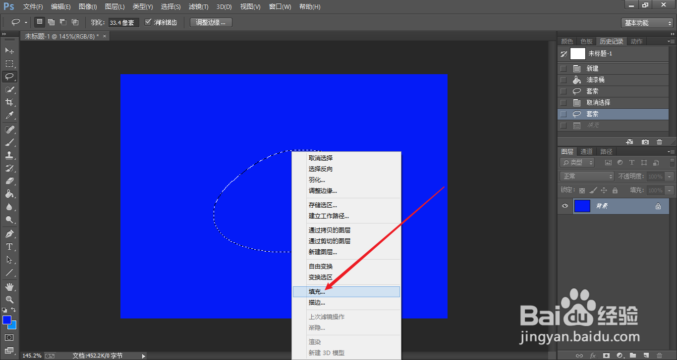Enter Quick Mask mode
Screen dimensions: 677x360
coord(10,337)
